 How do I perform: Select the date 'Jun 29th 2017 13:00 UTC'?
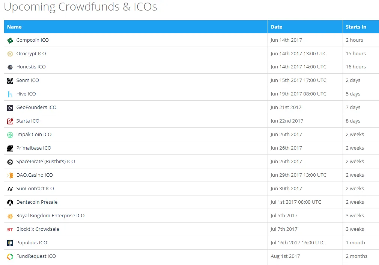pyautogui.click(x=298, y=175)
